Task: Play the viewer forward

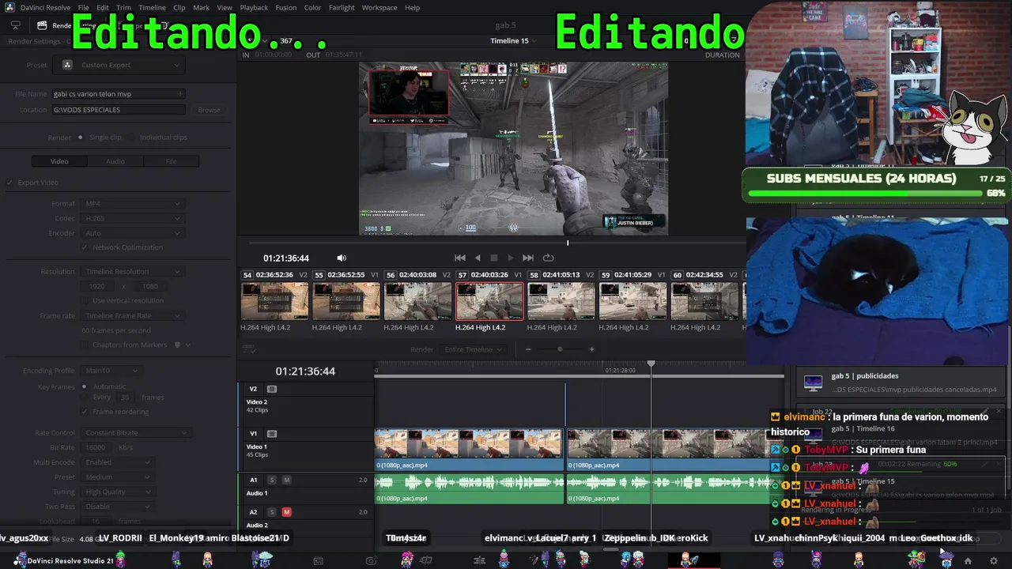Action: [x=511, y=258]
